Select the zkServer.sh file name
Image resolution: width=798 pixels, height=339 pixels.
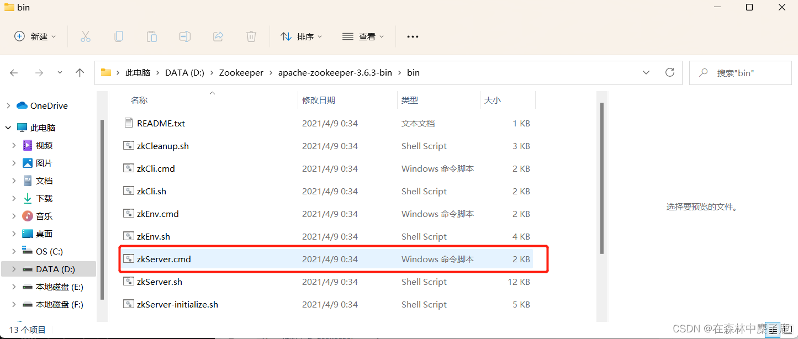[x=160, y=282]
